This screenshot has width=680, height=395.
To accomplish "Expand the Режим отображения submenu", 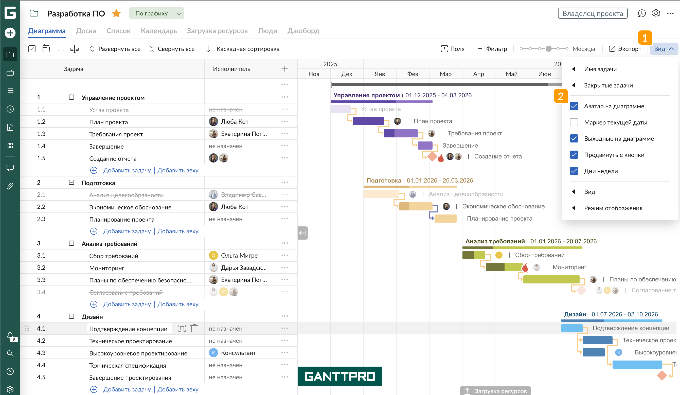I will point(613,208).
